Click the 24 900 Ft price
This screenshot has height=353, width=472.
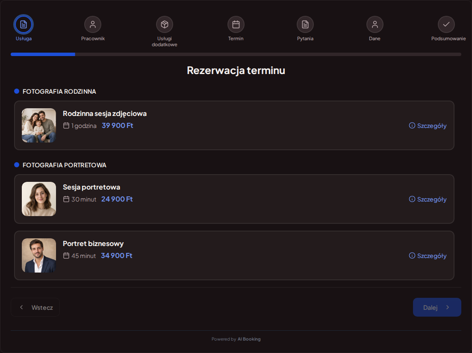117,199
